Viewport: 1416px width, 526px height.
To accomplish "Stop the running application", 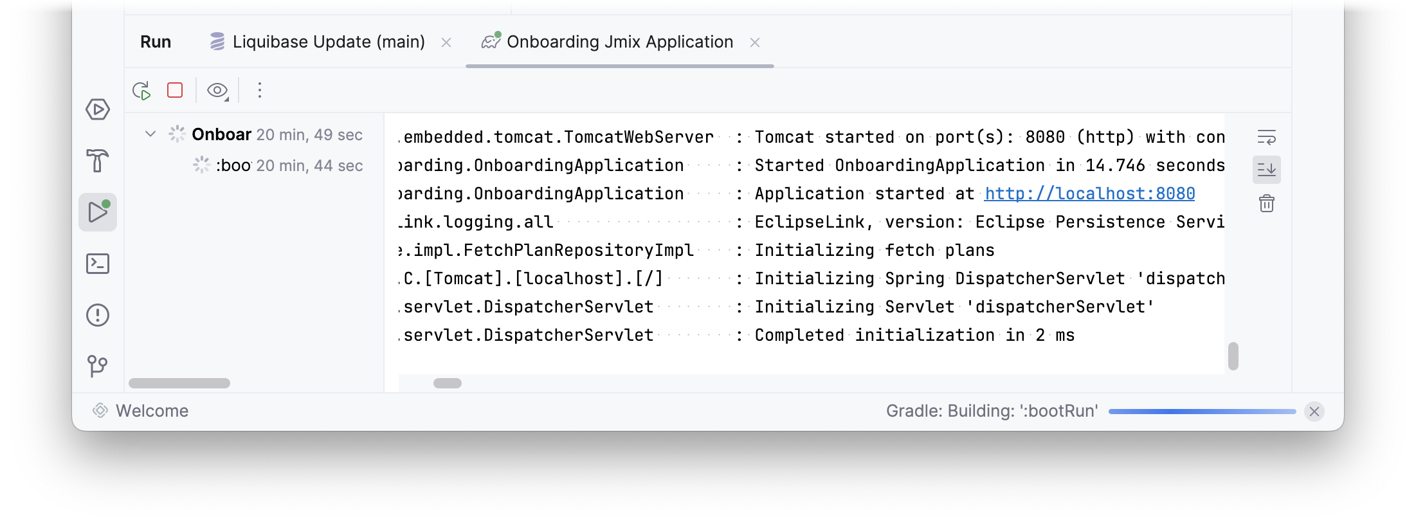I will pyautogui.click(x=175, y=90).
